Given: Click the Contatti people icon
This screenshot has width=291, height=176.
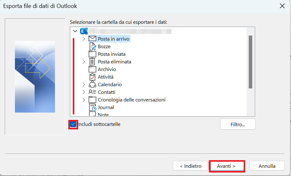Looking at the screenshot, I should click(x=92, y=92).
